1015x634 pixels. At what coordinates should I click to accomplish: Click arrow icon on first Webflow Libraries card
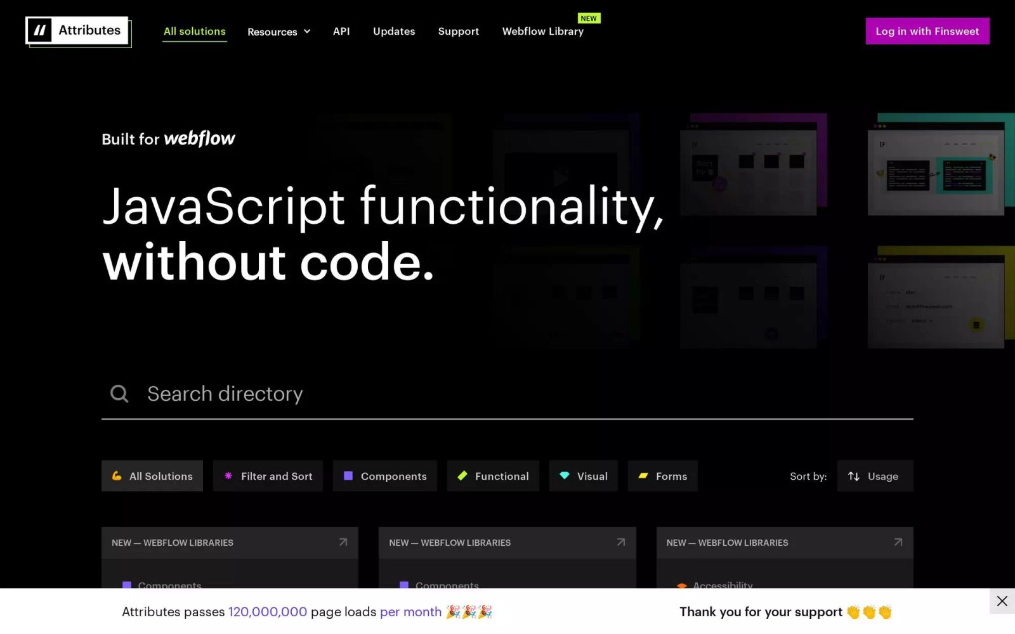(343, 542)
